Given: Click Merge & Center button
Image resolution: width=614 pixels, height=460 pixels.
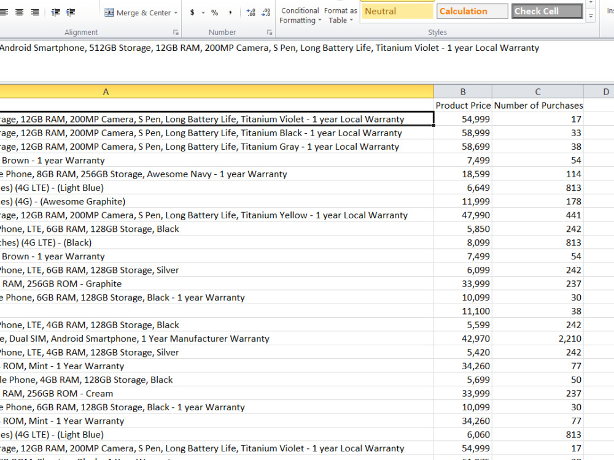Looking at the screenshot, I should (138, 12).
